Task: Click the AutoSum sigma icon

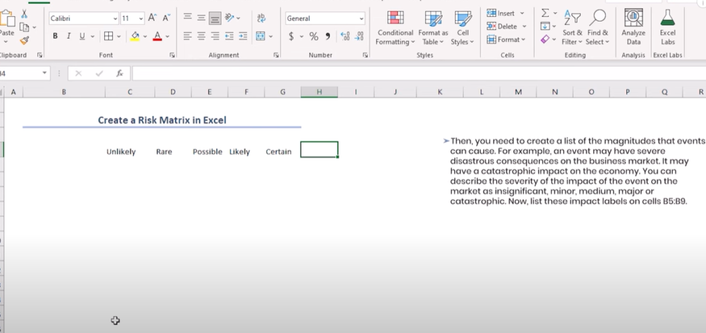Action: point(545,13)
